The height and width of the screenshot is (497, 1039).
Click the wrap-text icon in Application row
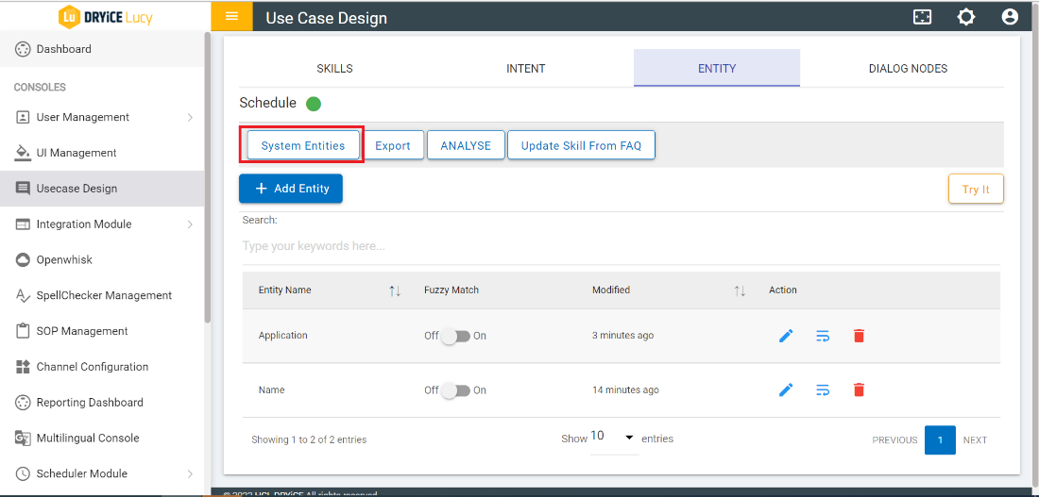823,336
